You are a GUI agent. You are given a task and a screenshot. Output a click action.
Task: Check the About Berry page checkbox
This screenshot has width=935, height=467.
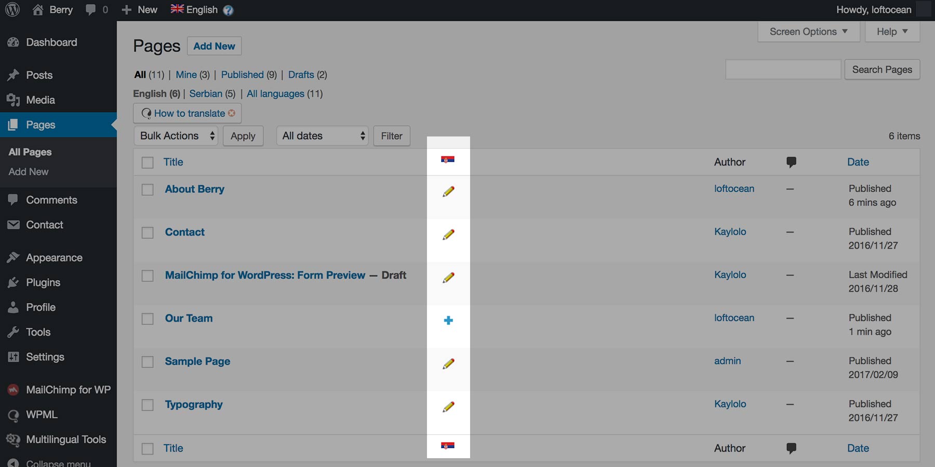(x=148, y=190)
